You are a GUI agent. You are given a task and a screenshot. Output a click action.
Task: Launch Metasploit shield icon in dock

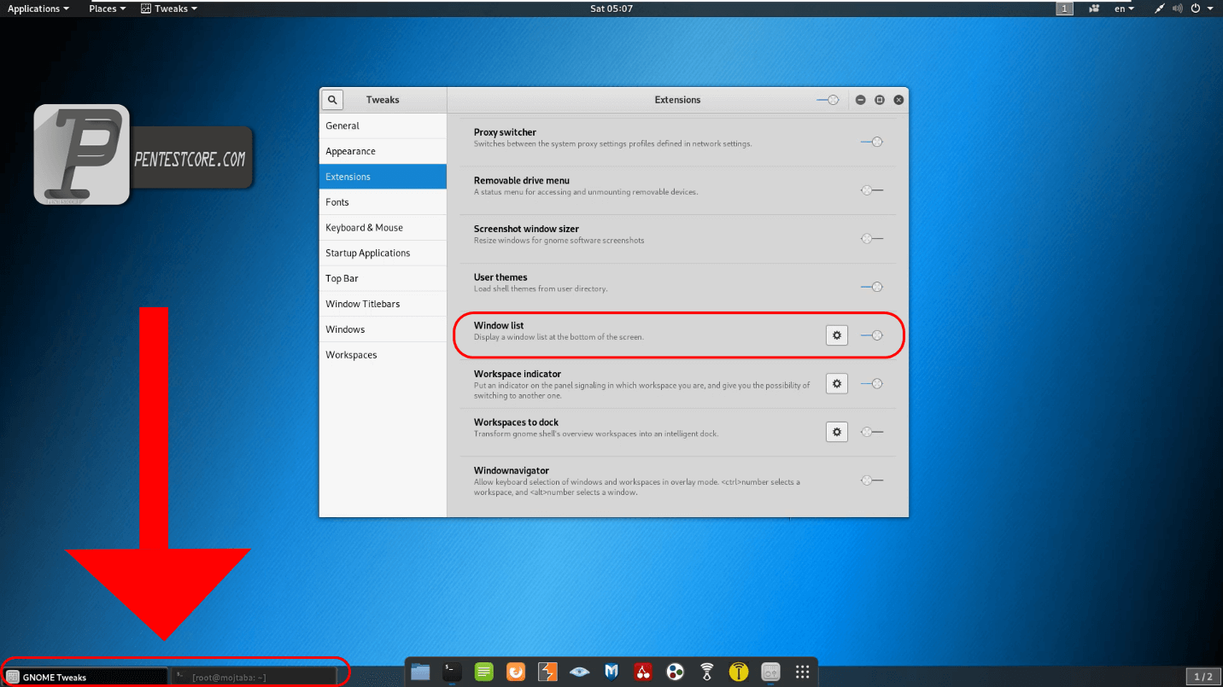(611, 672)
